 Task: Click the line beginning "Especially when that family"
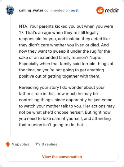pos(66,64)
